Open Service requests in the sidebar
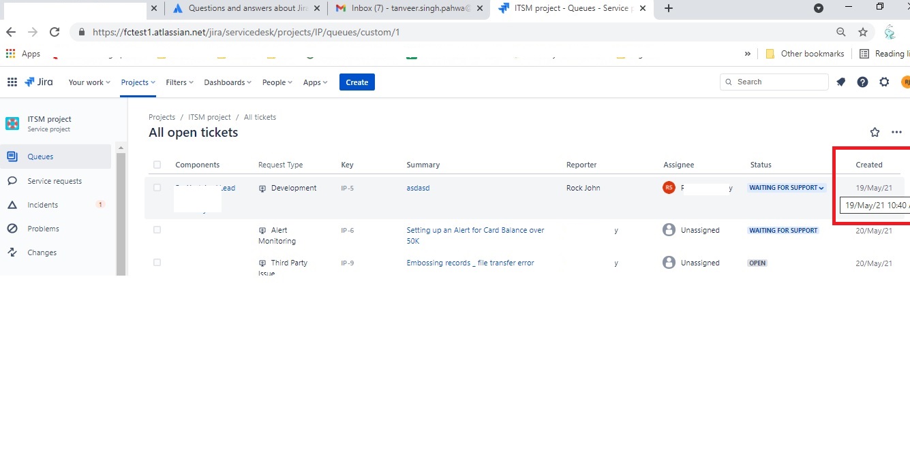 coord(56,181)
